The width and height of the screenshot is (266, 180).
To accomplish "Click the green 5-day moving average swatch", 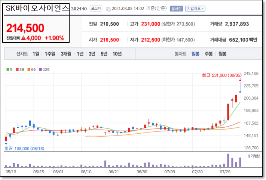I will tap(8, 69).
